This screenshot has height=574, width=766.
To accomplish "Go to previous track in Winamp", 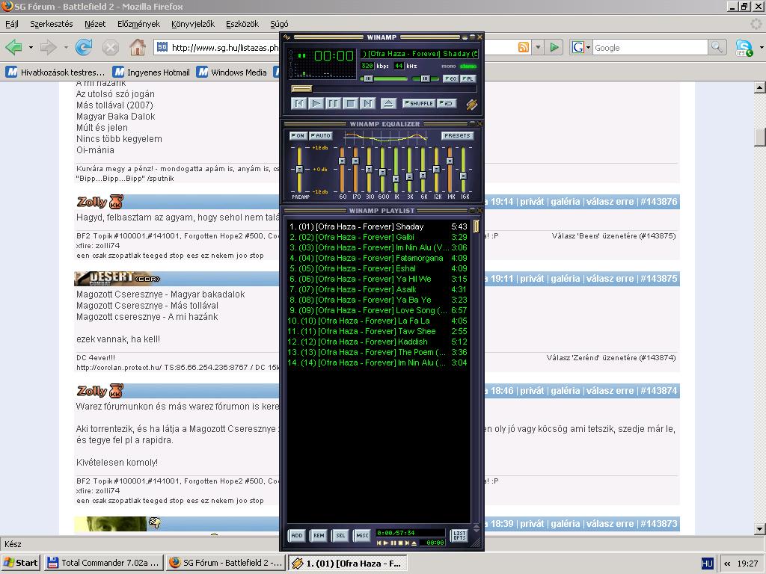I will (299, 104).
